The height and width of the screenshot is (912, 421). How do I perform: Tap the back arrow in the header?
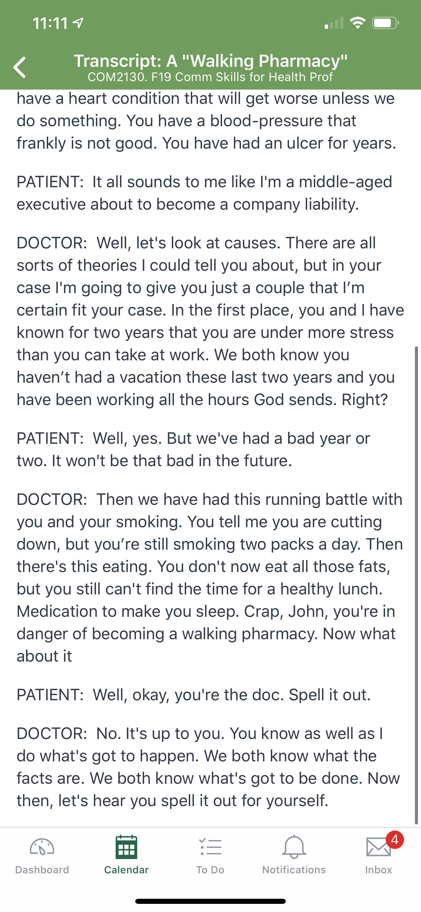point(19,67)
